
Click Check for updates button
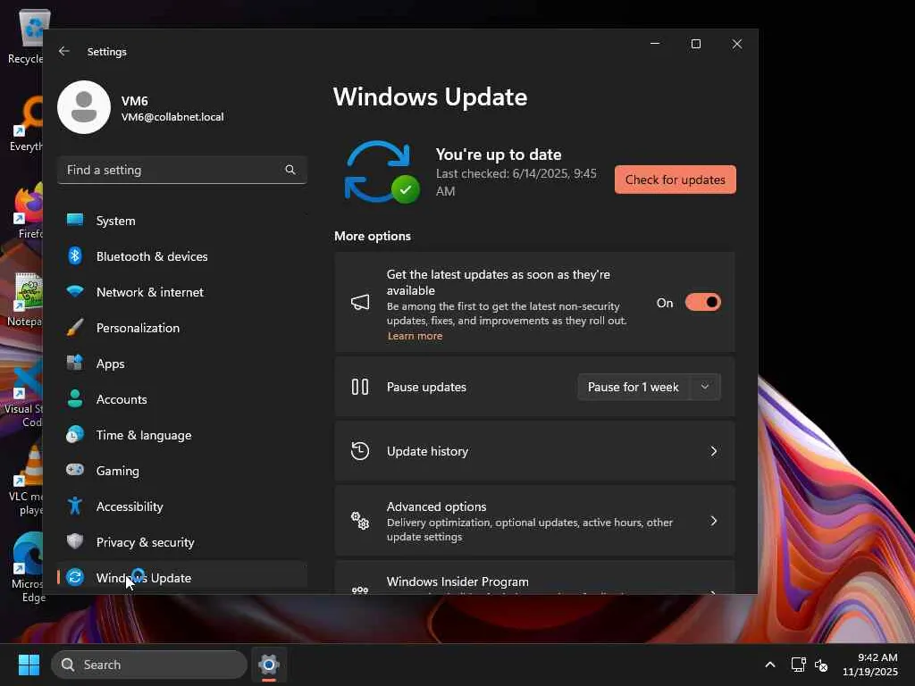[676, 180]
